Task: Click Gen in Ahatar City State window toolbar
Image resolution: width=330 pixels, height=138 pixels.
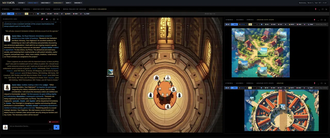Action: (273, 24)
